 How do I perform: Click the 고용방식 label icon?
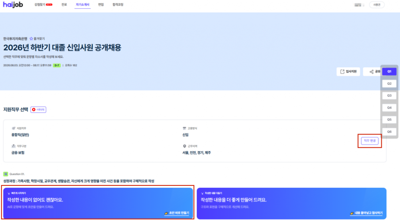184,128
